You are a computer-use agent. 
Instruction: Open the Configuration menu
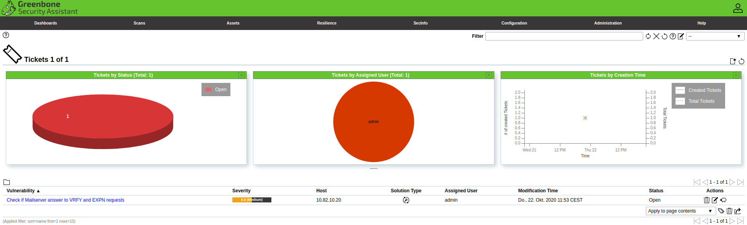coord(514,23)
